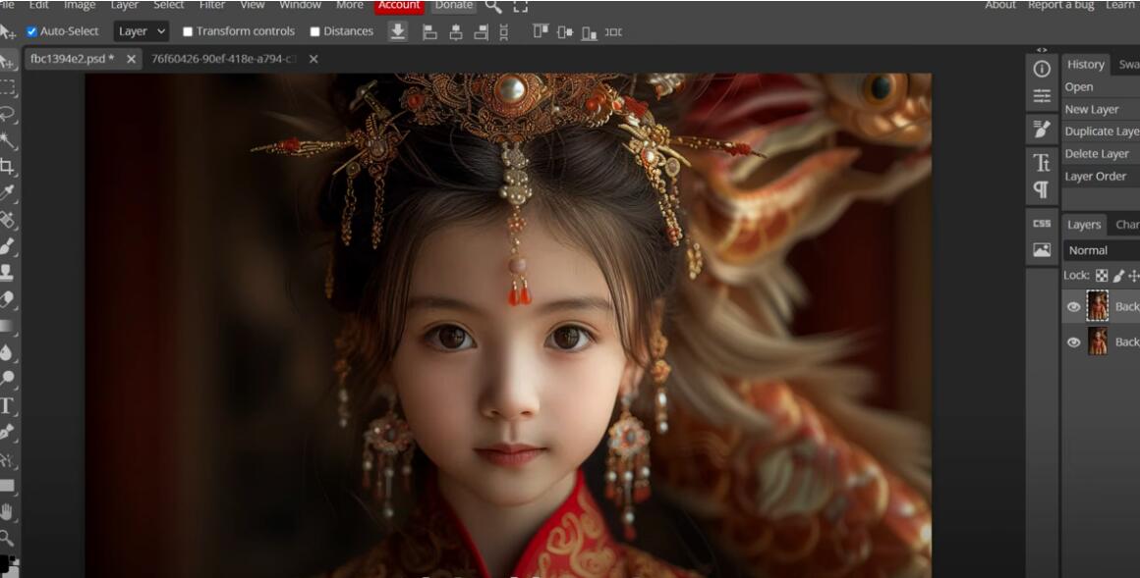The width and height of the screenshot is (1140, 578).
Task: Click the Donate button
Action: coord(452,6)
